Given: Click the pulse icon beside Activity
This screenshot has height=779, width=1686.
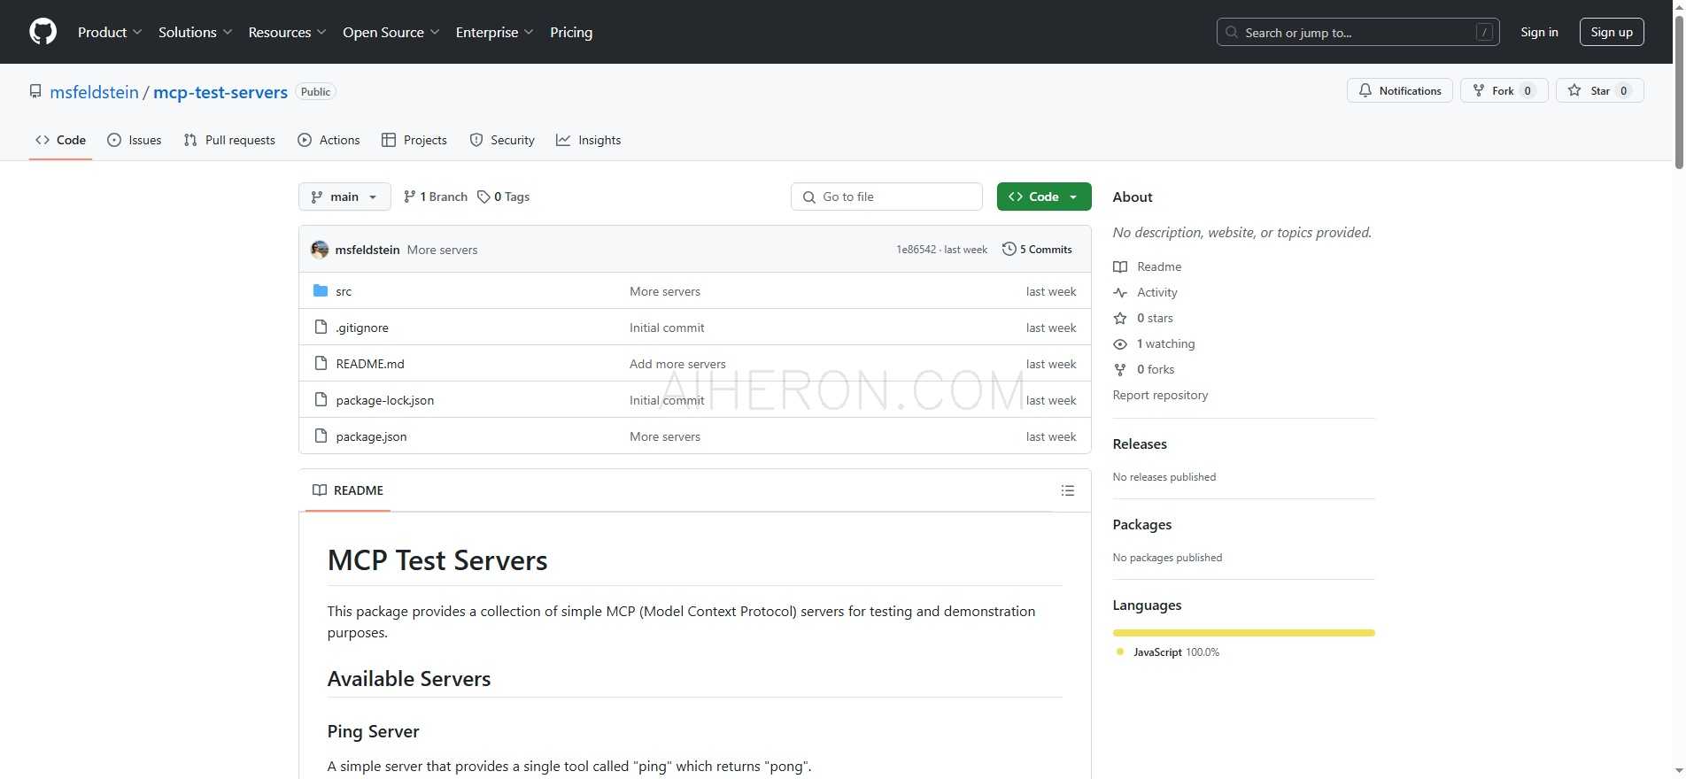Looking at the screenshot, I should click(1120, 292).
